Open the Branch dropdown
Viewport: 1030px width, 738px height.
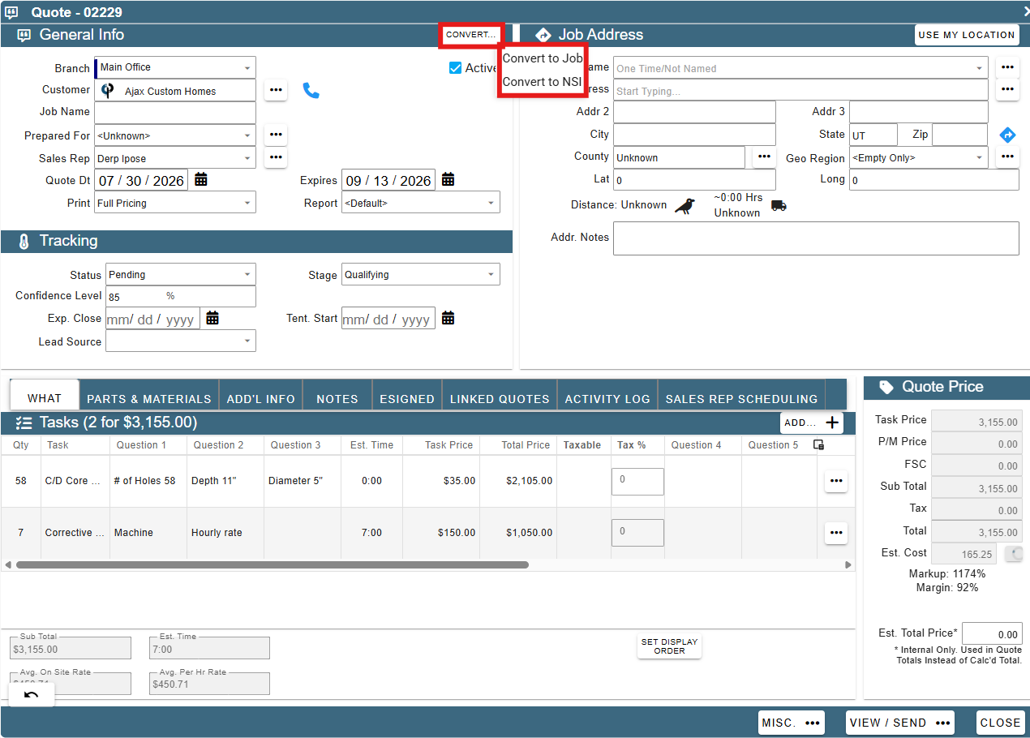pyautogui.click(x=175, y=67)
